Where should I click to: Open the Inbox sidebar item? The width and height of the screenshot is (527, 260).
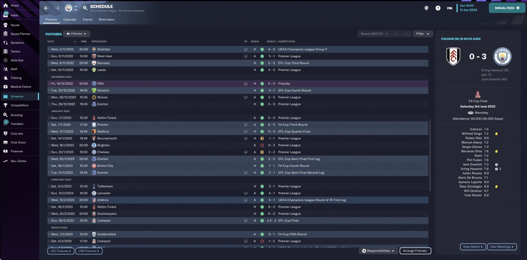14,15
